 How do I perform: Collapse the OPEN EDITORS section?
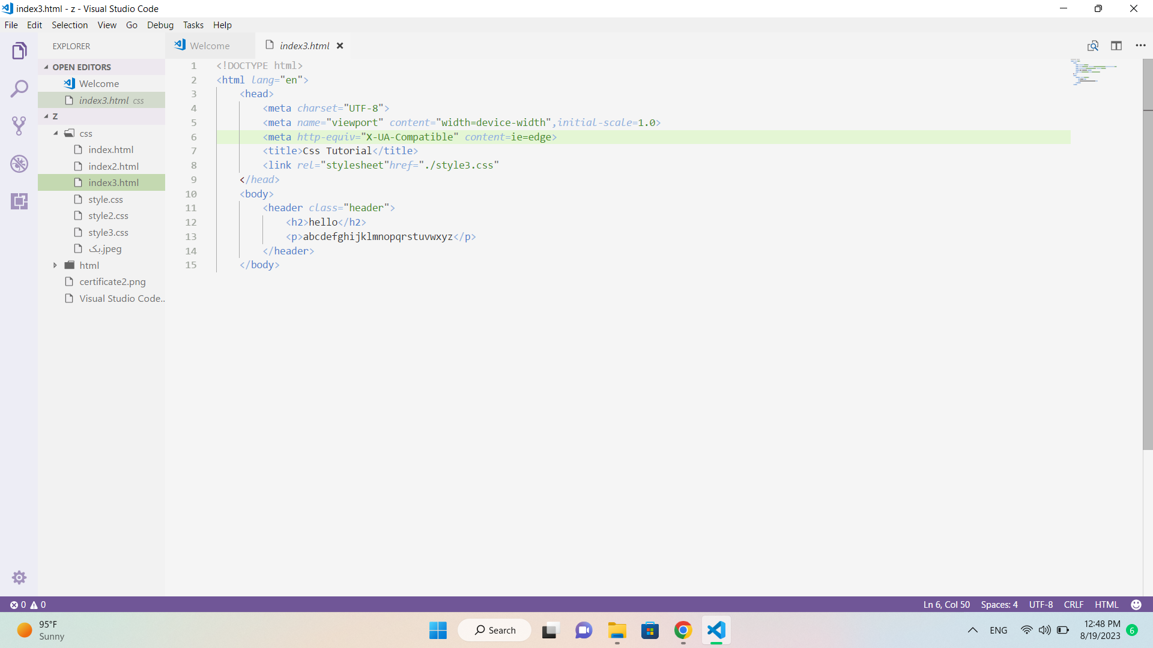pyautogui.click(x=46, y=67)
